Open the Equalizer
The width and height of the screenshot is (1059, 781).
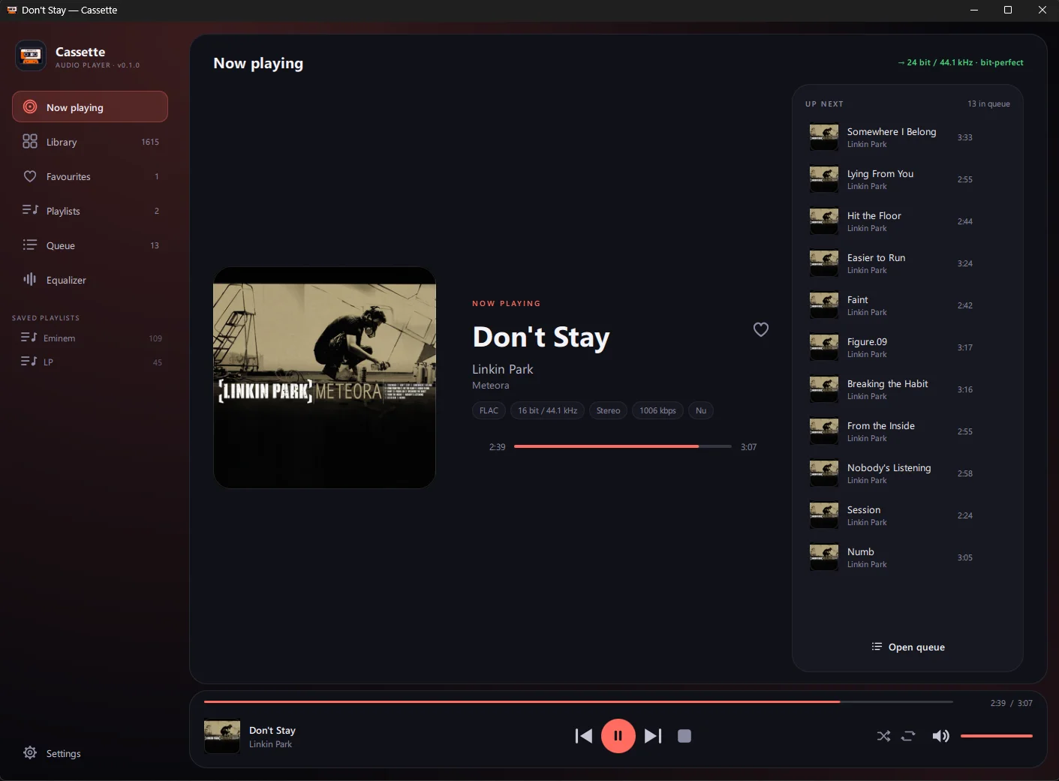click(x=90, y=280)
